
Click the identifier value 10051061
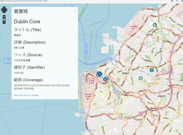(19, 73)
